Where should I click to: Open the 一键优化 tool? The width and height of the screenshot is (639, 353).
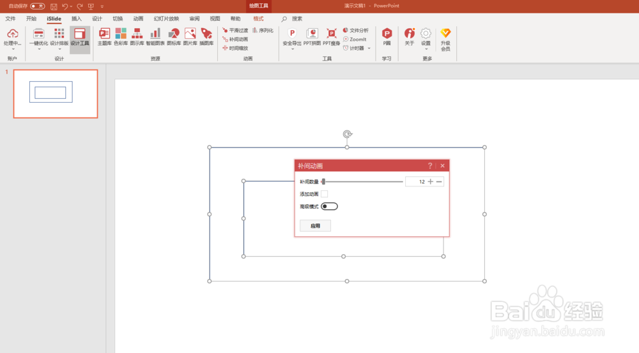[39, 36]
